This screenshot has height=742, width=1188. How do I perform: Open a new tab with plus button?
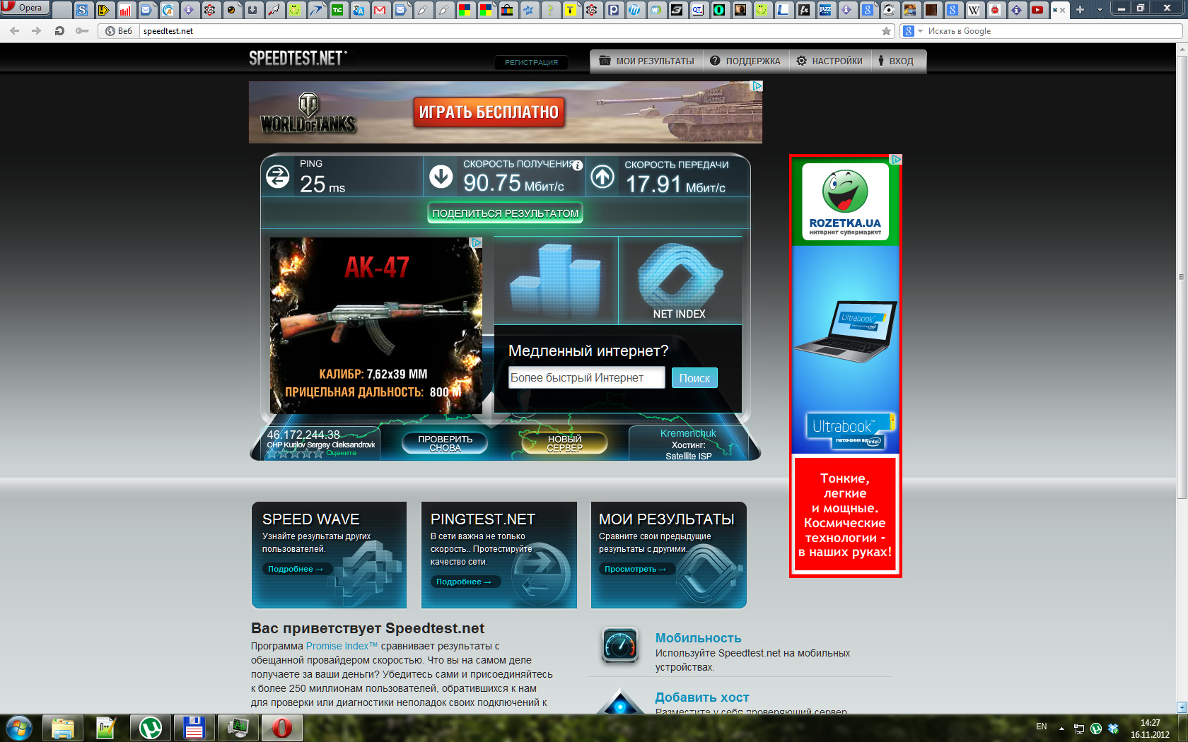click(x=1080, y=10)
